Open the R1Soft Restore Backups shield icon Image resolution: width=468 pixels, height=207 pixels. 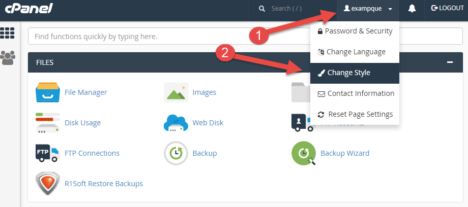click(48, 184)
